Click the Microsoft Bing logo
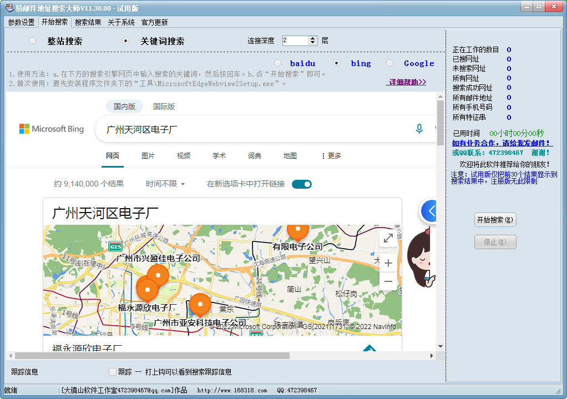Viewport: 567px width, 399px height. pyautogui.click(x=52, y=129)
